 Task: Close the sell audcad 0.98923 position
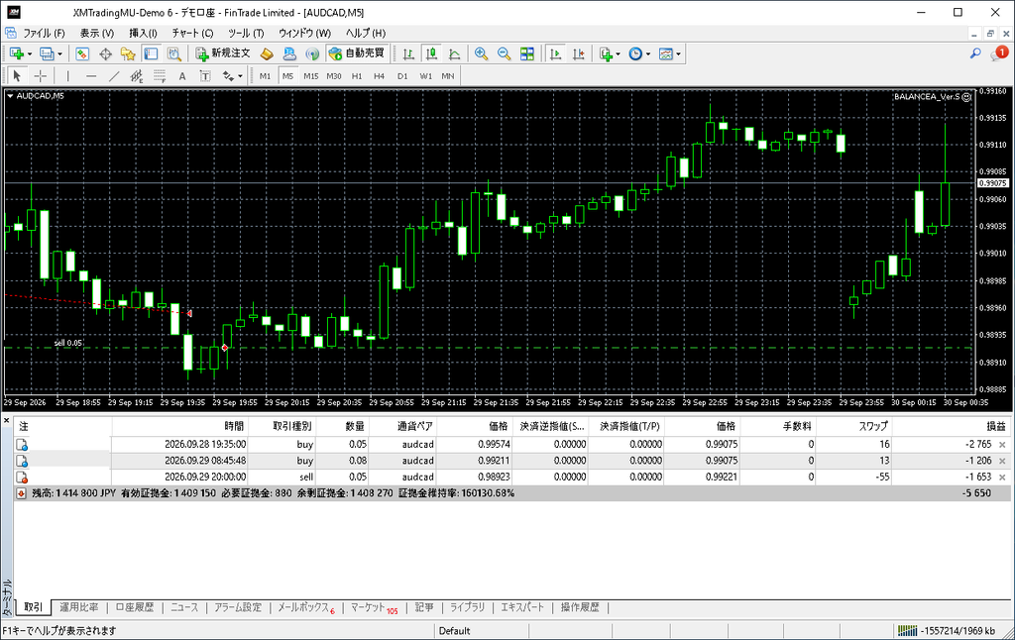pos(1002,478)
